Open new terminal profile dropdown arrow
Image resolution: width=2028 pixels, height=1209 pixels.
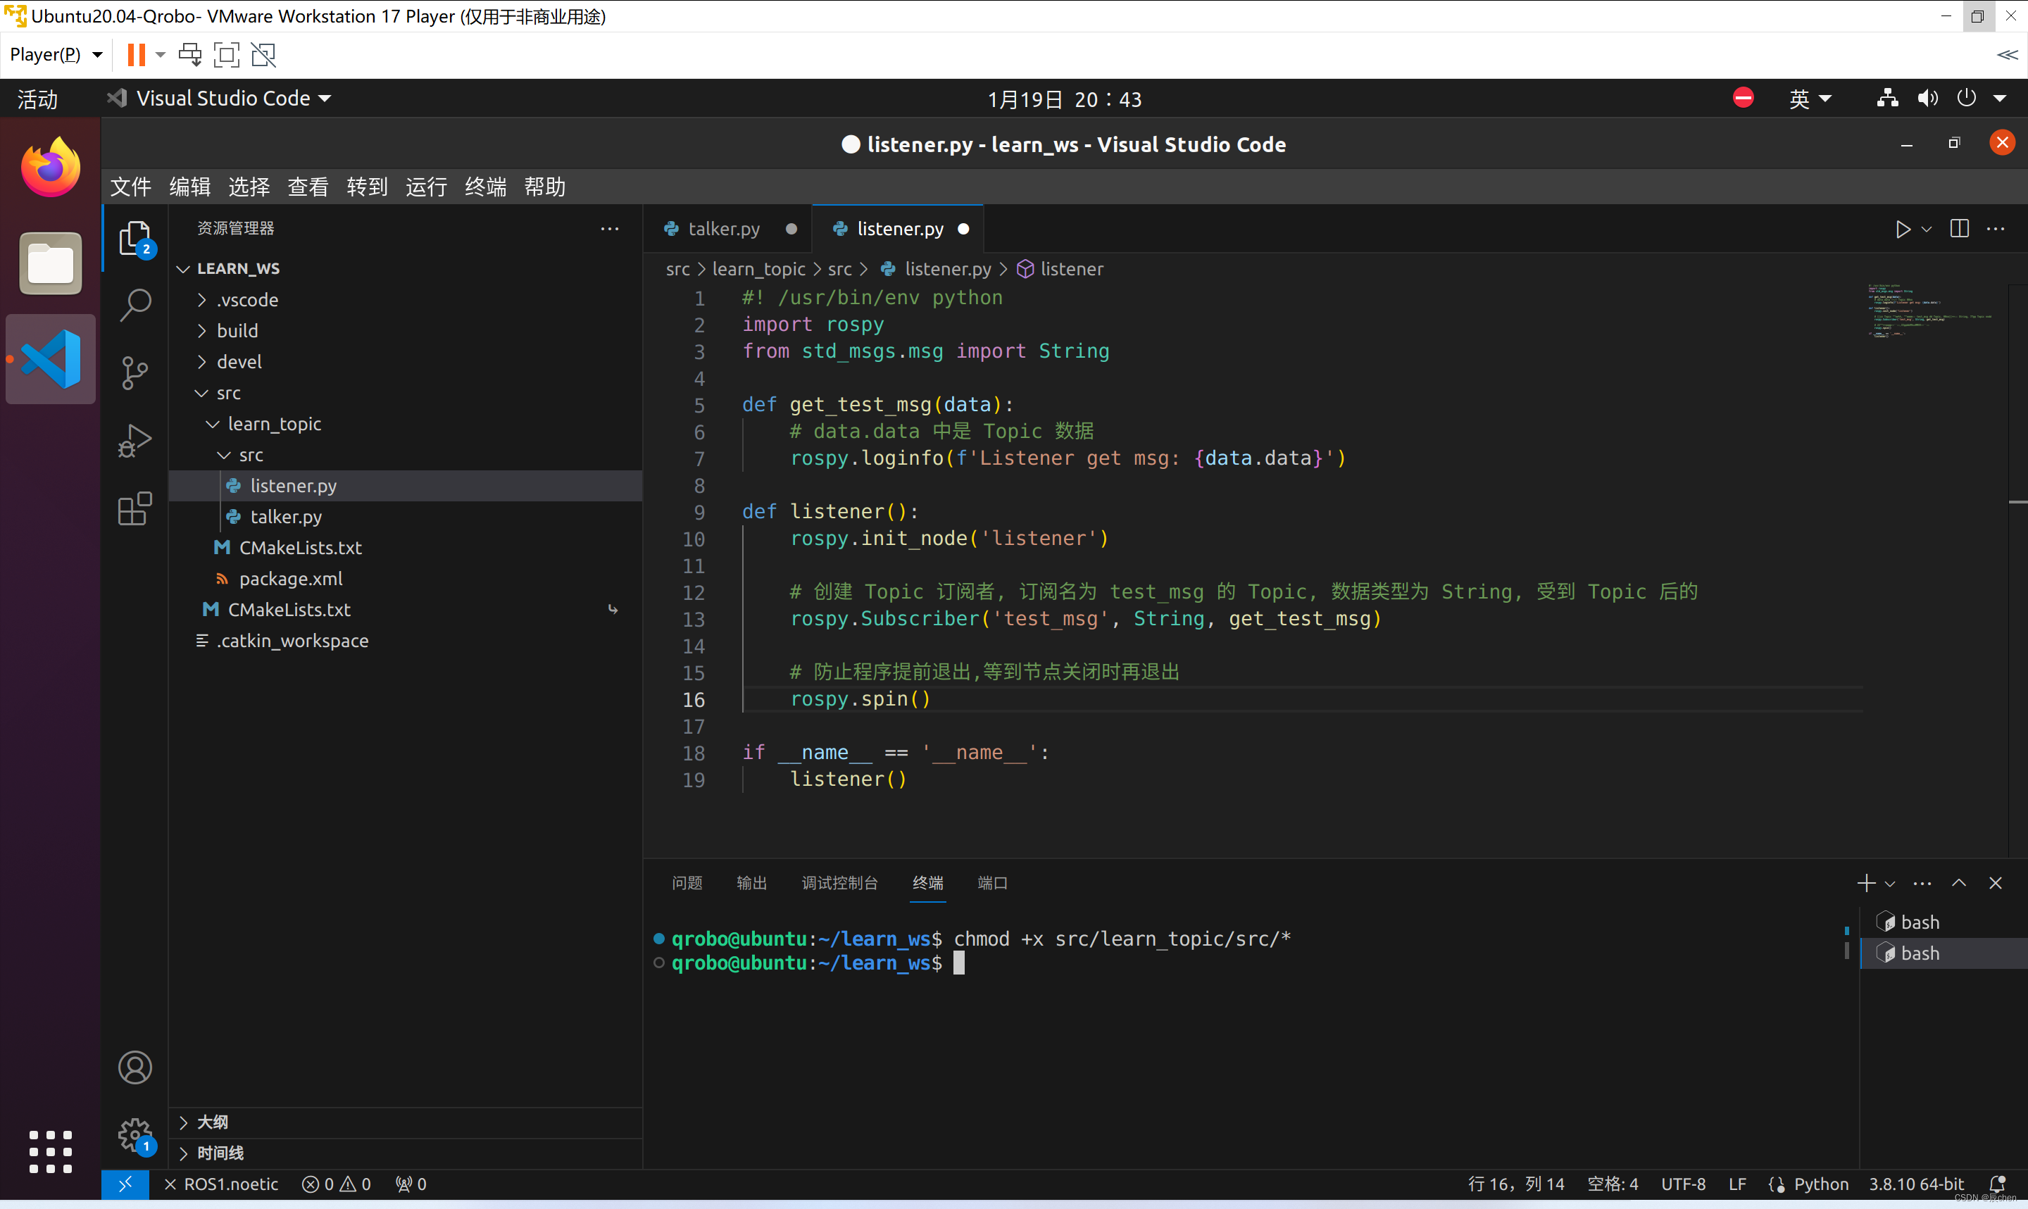click(1889, 884)
